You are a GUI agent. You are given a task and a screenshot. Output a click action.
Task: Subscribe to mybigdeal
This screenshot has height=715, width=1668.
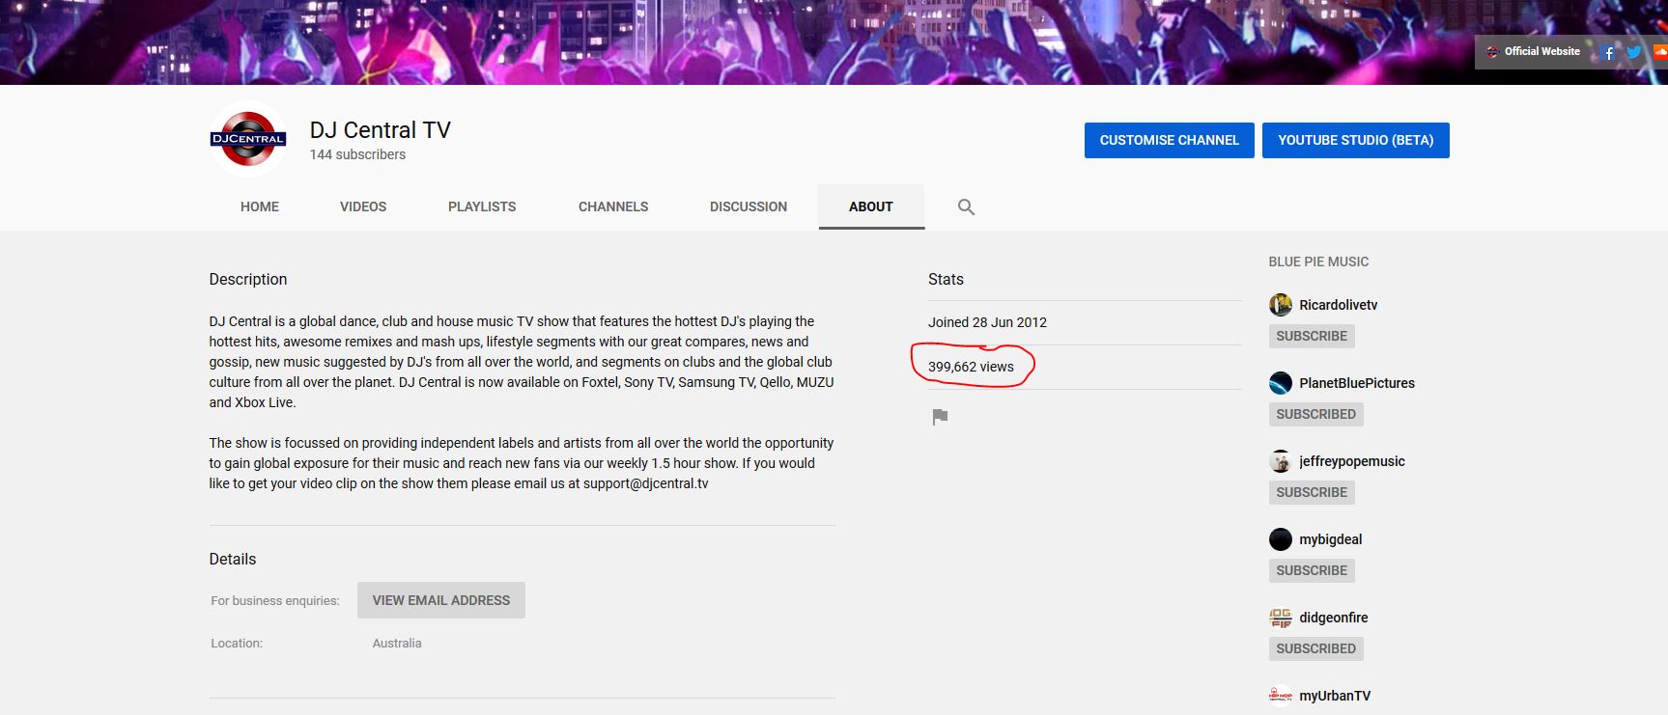coord(1312,570)
